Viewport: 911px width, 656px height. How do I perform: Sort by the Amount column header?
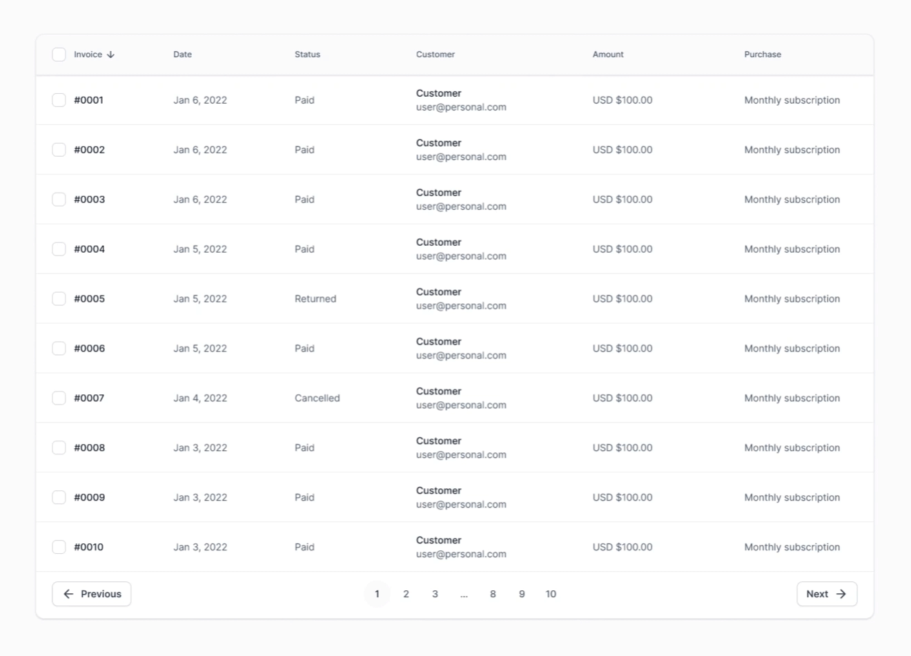click(607, 55)
